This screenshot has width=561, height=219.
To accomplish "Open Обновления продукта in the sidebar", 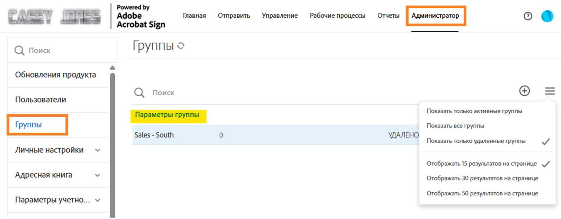I will pyautogui.click(x=55, y=75).
